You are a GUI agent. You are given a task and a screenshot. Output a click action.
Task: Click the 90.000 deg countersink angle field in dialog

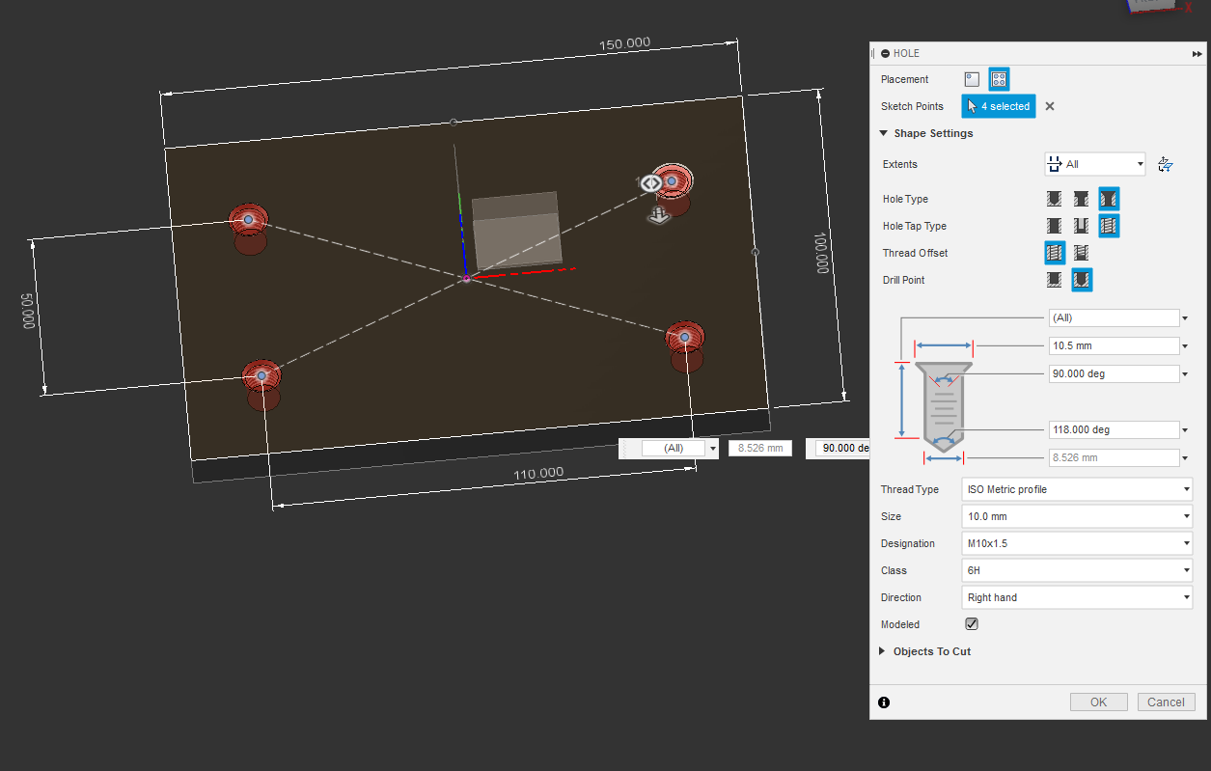tap(1115, 373)
